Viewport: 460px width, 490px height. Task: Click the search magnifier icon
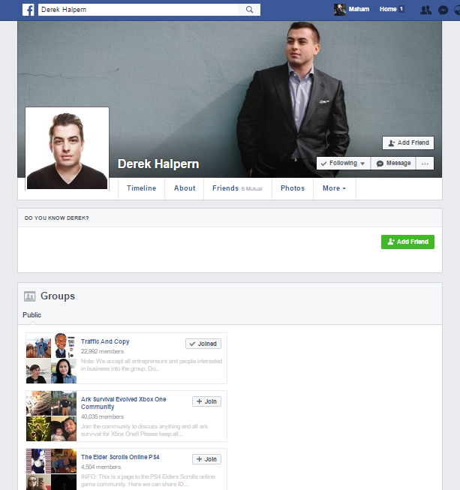point(249,10)
